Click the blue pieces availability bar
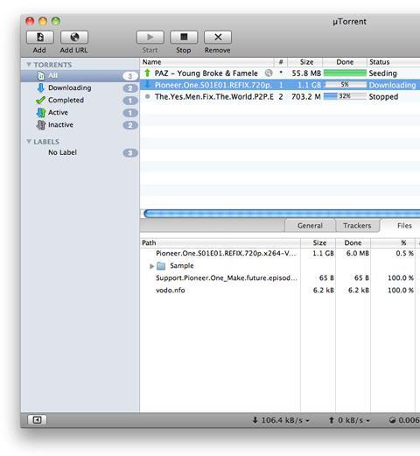Screen dimensions: 420x456 click(282, 214)
